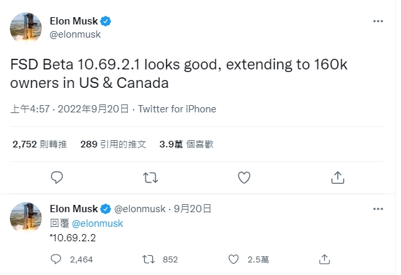Retweet the FSD Beta tweet
The width and height of the screenshot is (401, 275).
click(x=150, y=177)
